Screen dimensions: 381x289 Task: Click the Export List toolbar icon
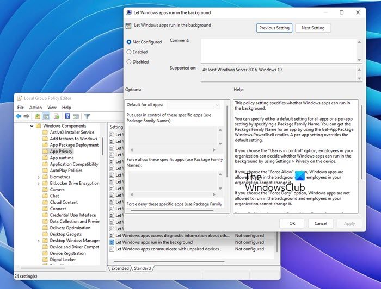(57, 116)
